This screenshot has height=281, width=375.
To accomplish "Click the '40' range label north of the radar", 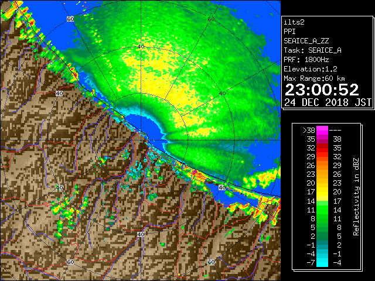I will [x=141, y=47].
